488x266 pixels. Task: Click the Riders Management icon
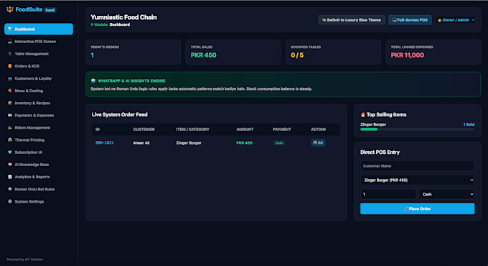point(10,127)
